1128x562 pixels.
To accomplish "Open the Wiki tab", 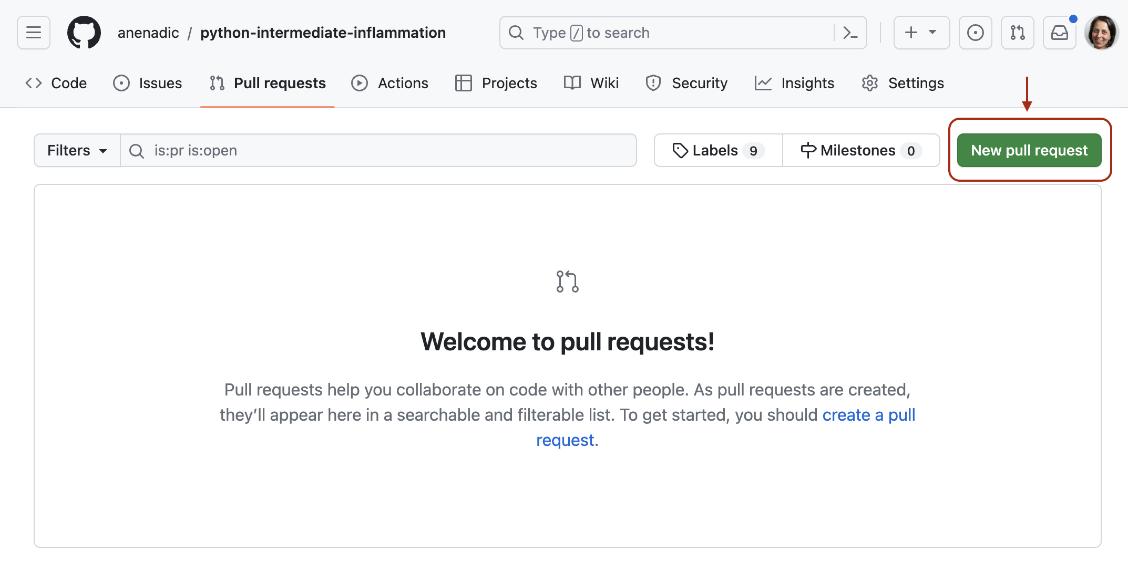I will [x=591, y=83].
